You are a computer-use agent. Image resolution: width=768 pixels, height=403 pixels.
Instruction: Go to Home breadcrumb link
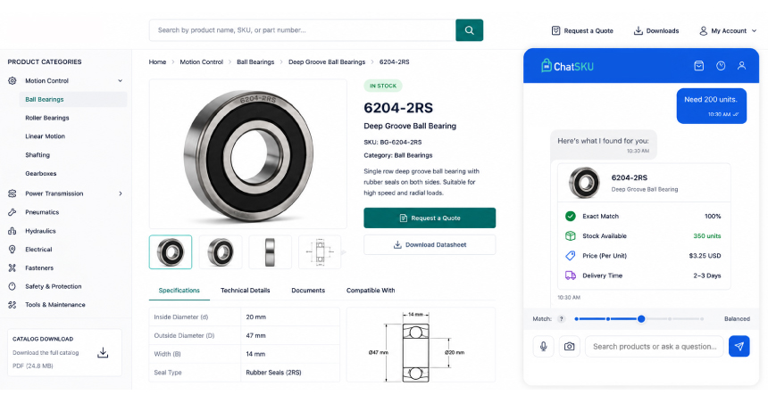click(x=157, y=62)
